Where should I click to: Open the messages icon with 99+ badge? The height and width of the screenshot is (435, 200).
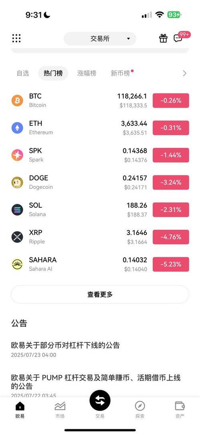[178, 38]
